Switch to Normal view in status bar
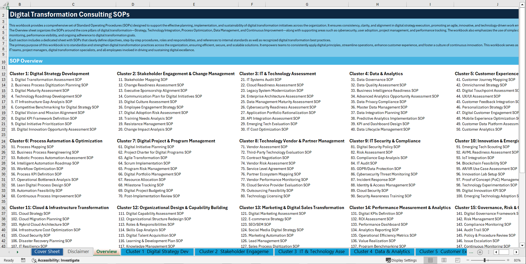This screenshot has height=264, width=526. coord(430,260)
